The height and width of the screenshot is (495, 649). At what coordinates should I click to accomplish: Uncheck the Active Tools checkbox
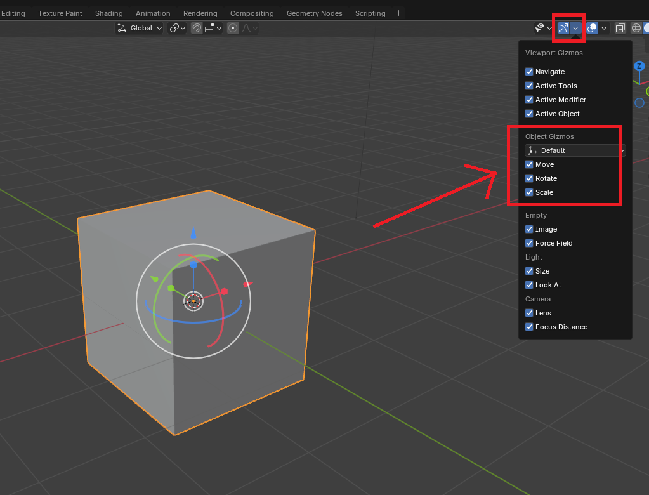pyautogui.click(x=529, y=86)
